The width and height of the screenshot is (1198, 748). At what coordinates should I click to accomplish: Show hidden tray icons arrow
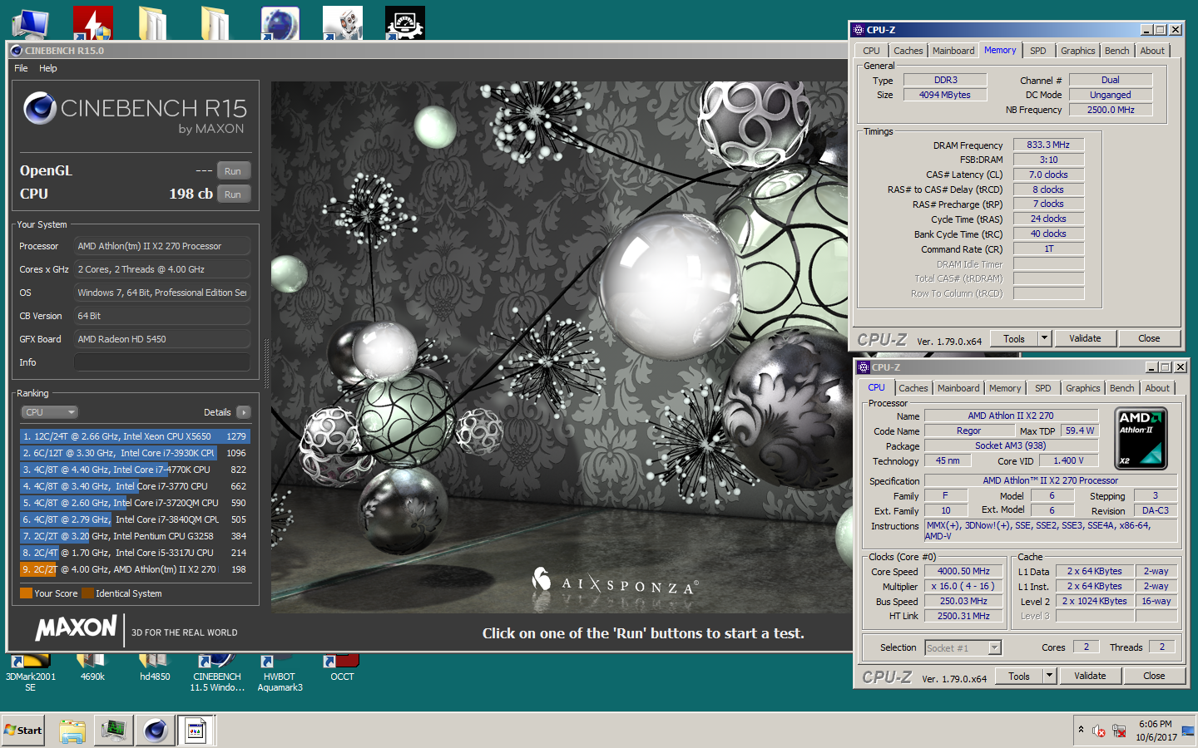click(x=1081, y=730)
